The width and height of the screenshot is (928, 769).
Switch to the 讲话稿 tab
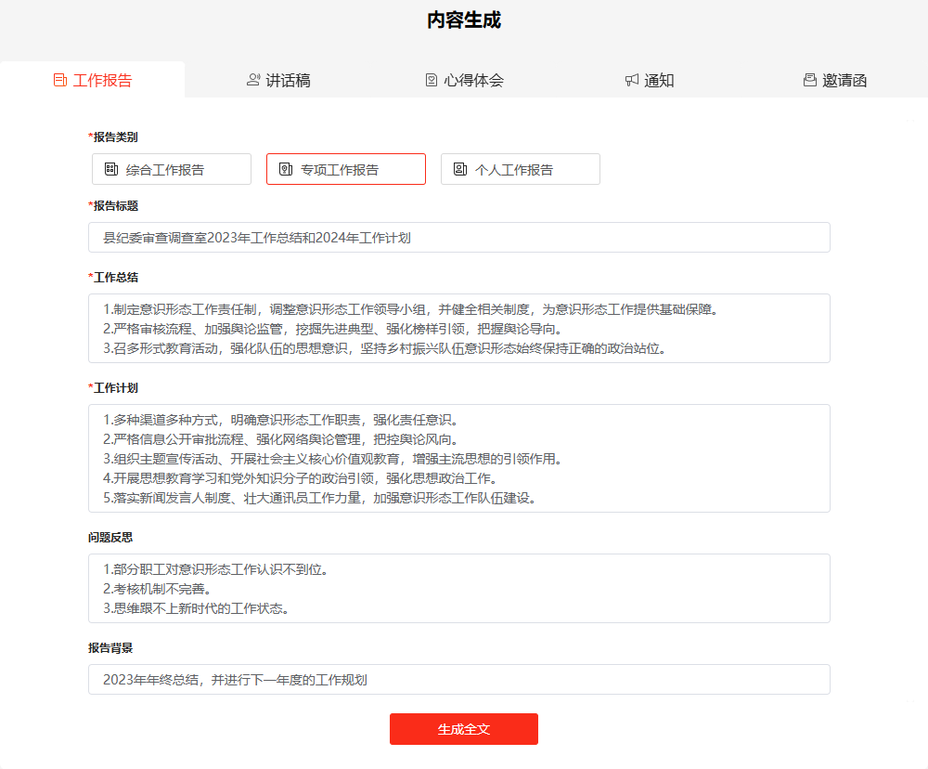pos(278,80)
